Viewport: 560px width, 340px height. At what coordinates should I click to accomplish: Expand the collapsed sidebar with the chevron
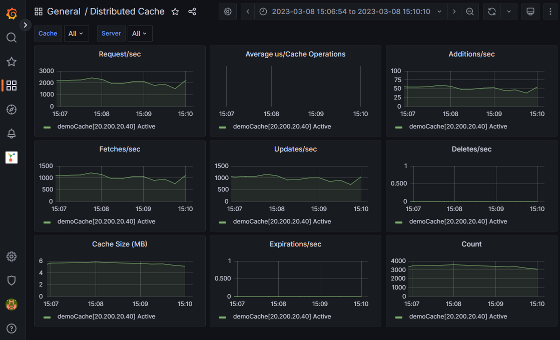pos(26,23)
